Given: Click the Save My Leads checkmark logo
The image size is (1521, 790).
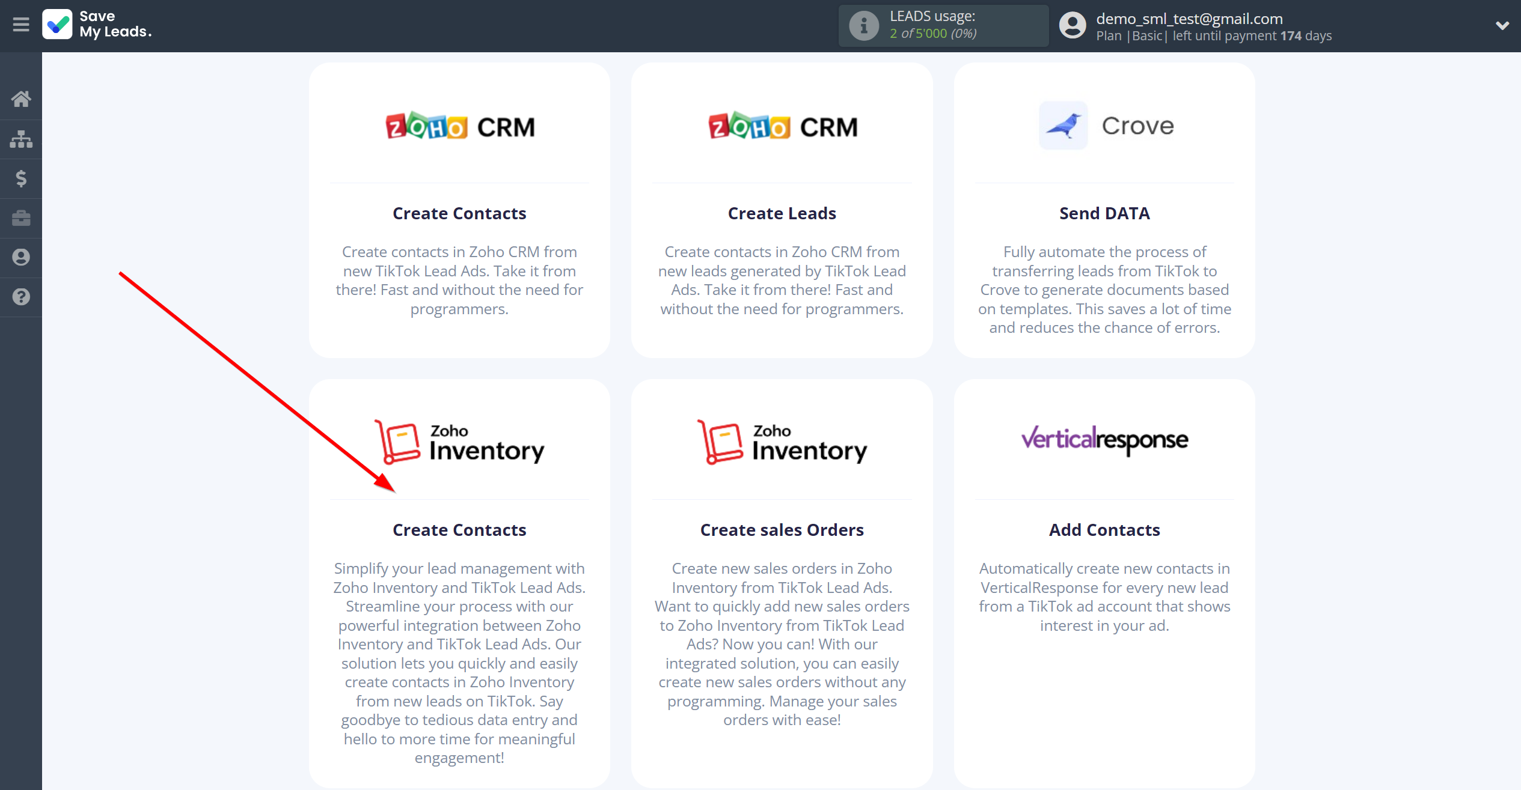Looking at the screenshot, I should [x=58, y=25].
